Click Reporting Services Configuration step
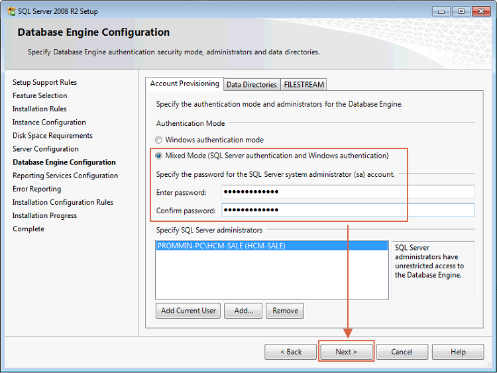Viewport: 497px width, 373px height. [66, 176]
